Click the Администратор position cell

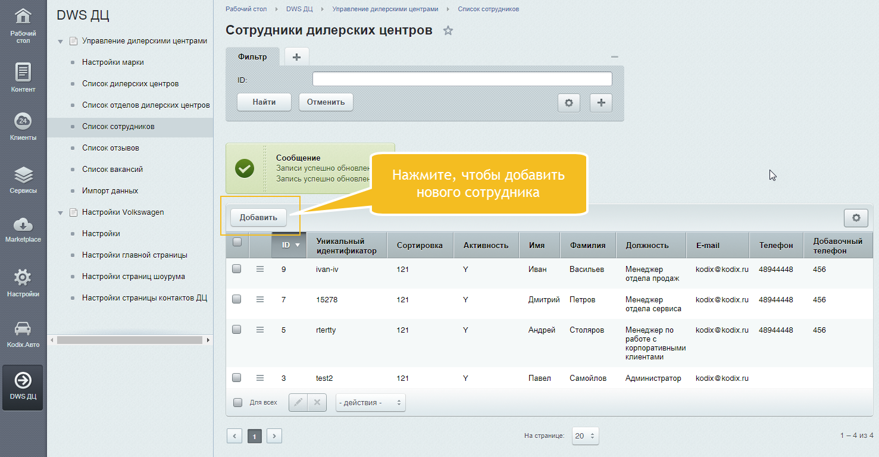point(653,378)
